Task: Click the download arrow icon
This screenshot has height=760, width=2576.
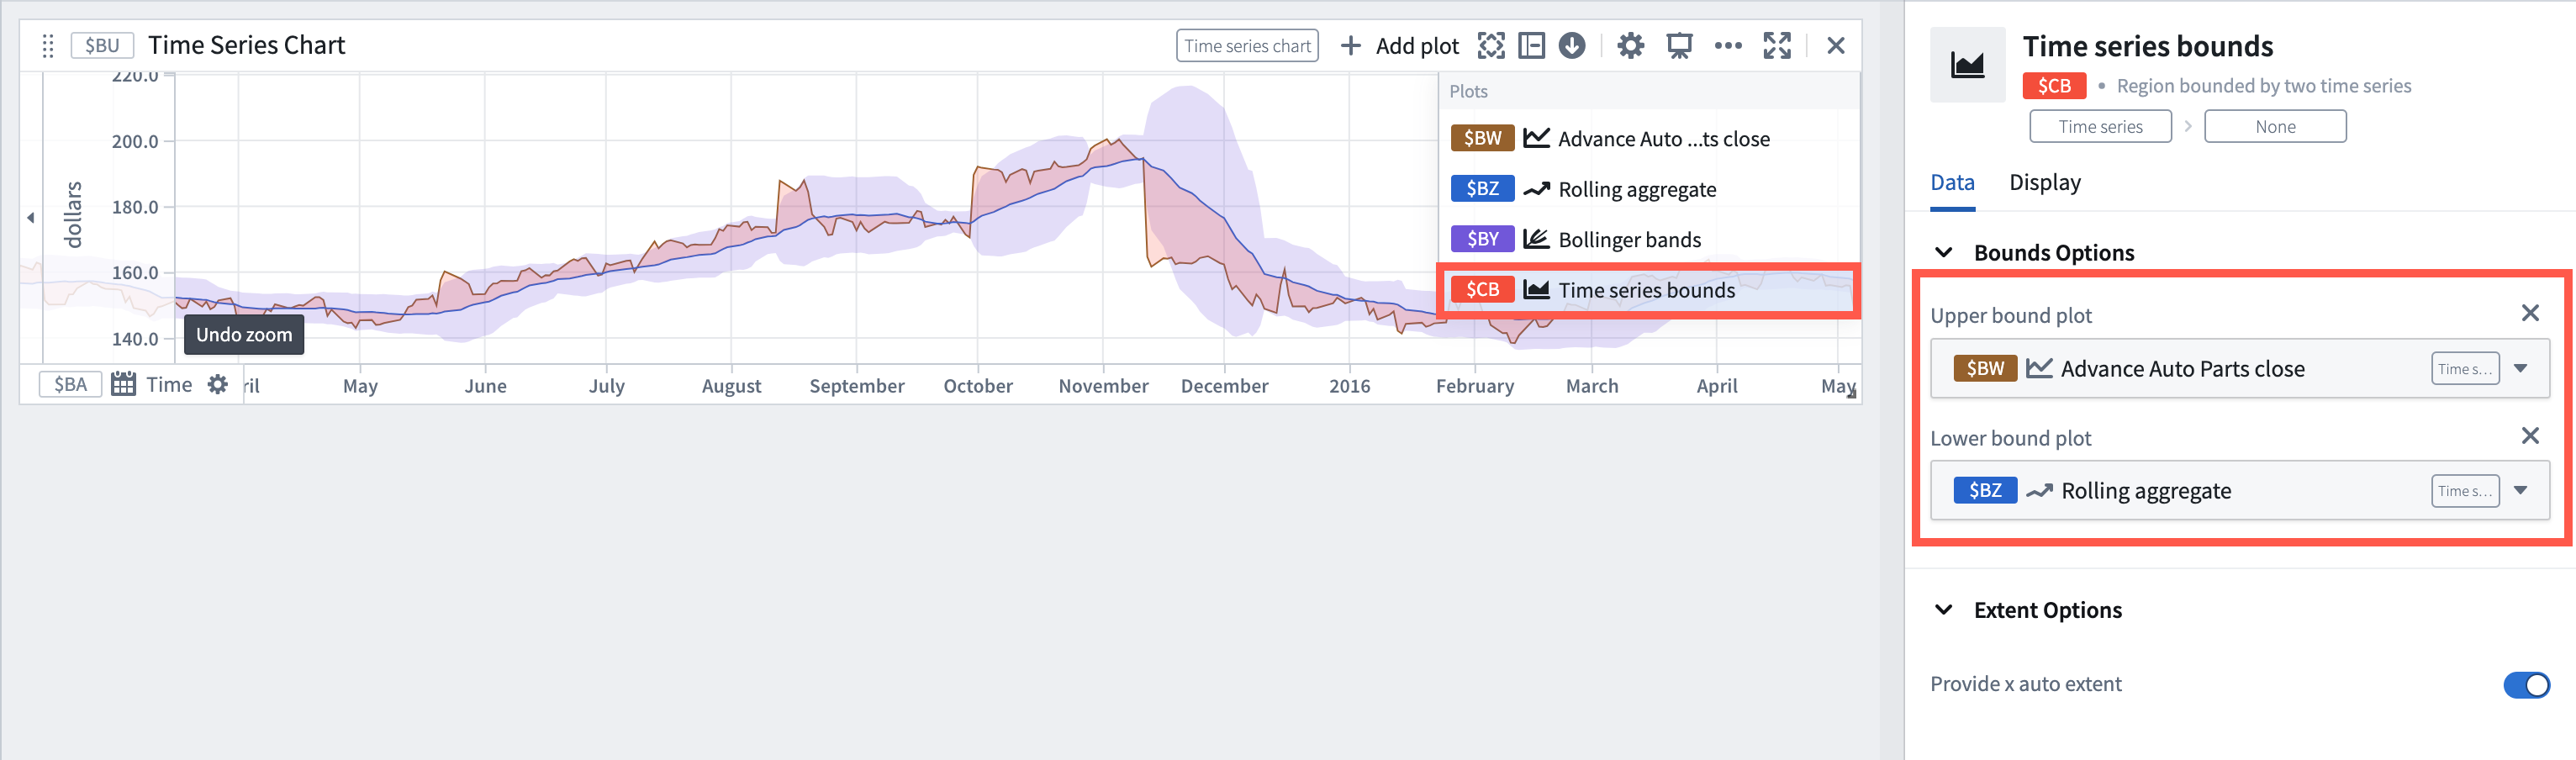Action: click(1572, 46)
